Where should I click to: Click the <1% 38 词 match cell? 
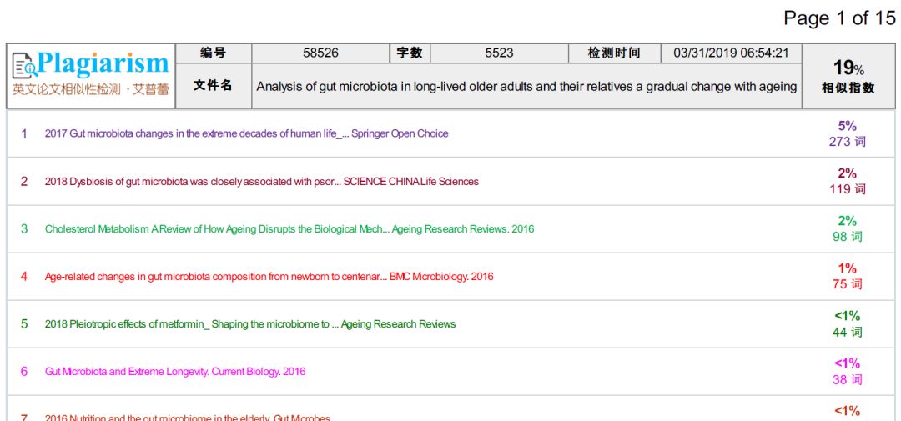[x=848, y=372]
